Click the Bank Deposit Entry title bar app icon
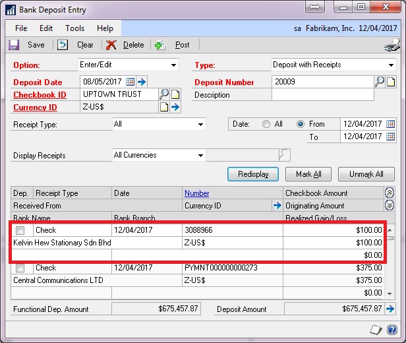 click(11, 10)
